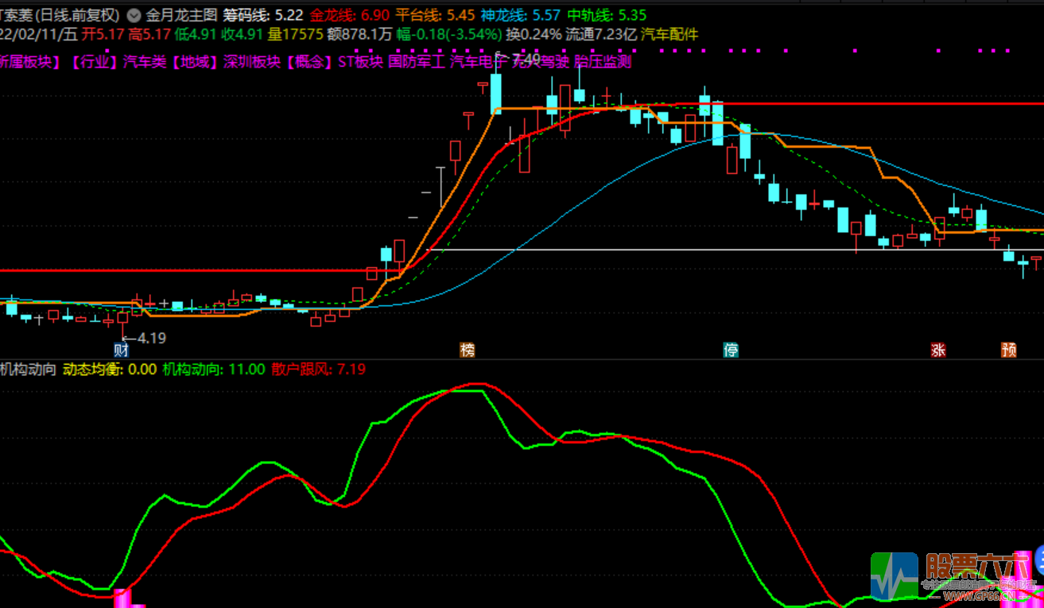This screenshot has width=1044, height=608.
Task: Click the 4.19 low price label
Action: 151,338
